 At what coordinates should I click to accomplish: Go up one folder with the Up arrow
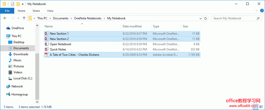pyautogui.click(x=24, y=18)
